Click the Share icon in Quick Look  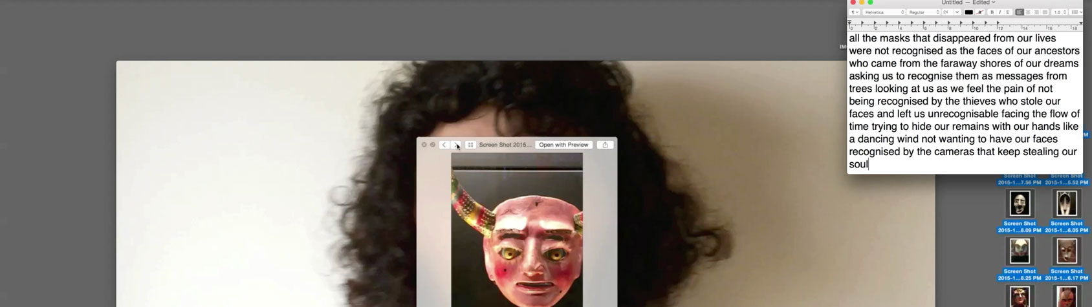click(605, 145)
